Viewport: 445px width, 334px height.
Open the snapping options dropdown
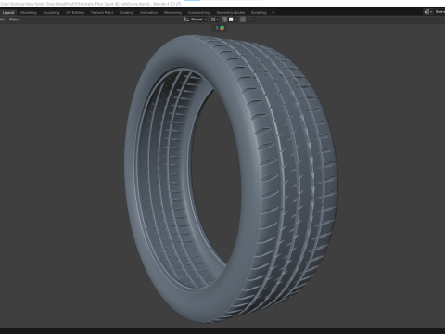(x=233, y=19)
